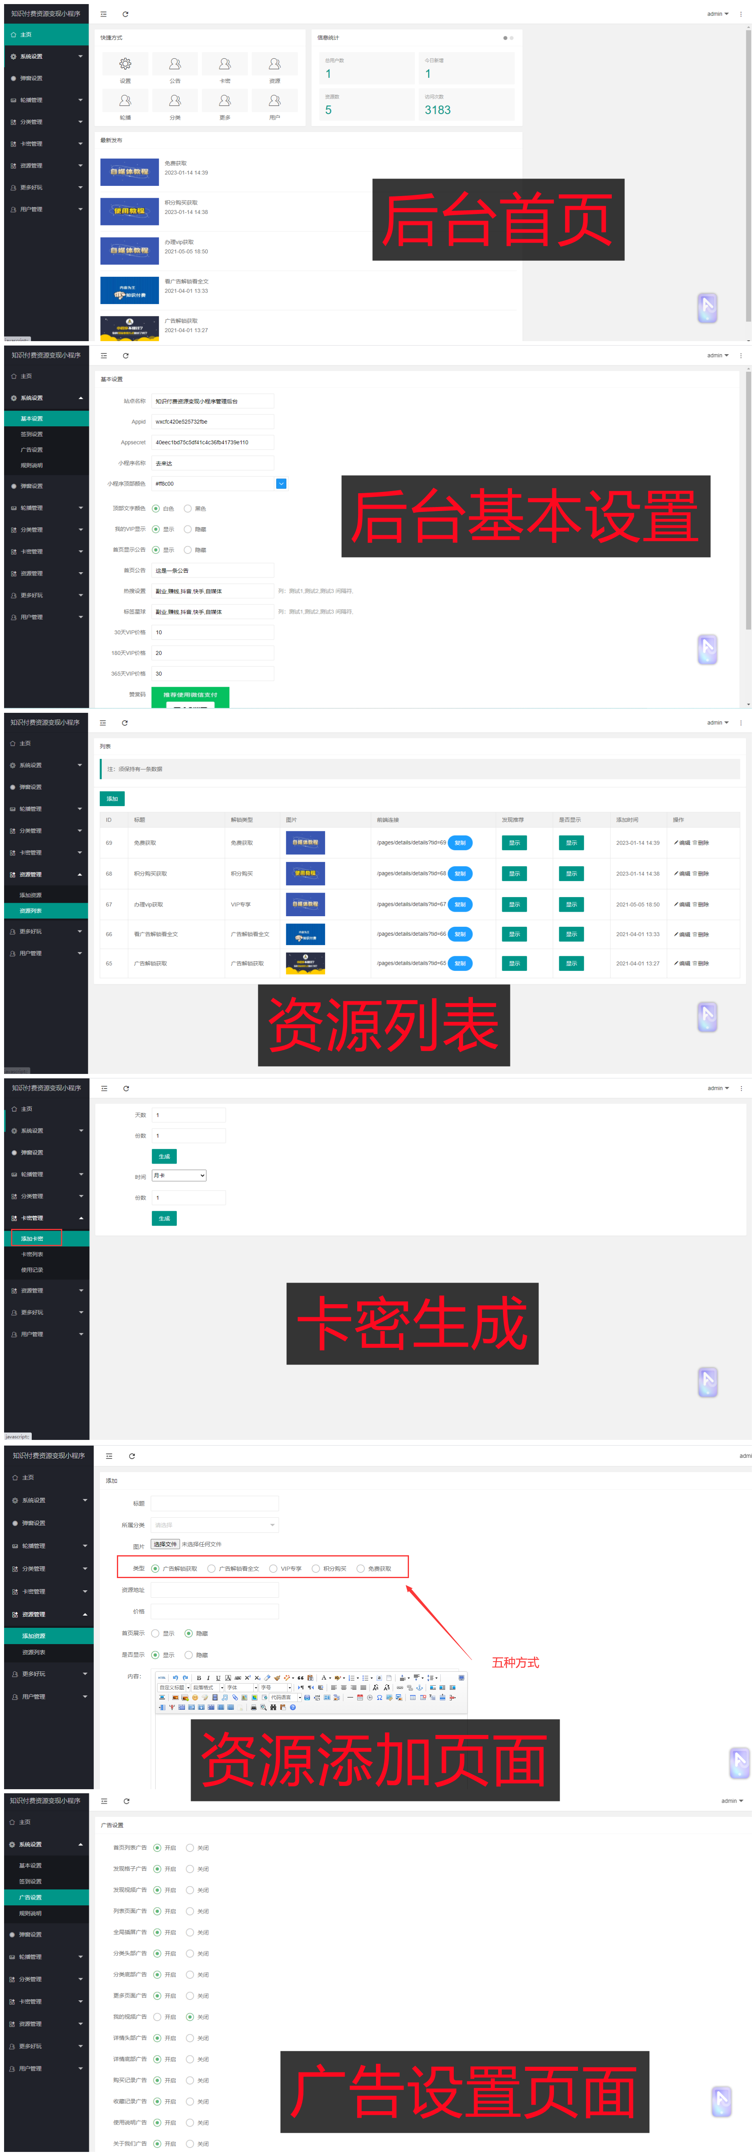Open the 公告 quick shortcut icon

coord(175,64)
